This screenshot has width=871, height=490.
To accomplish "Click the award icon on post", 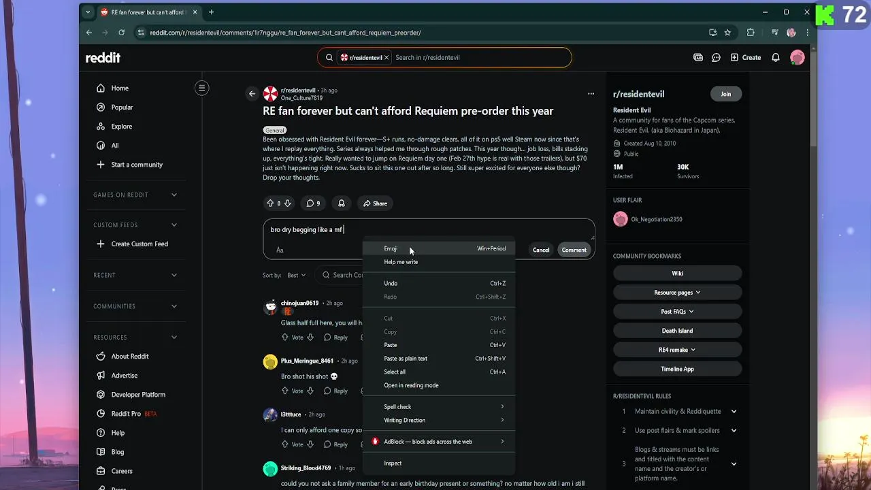I will pyautogui.click(x=342, y=203).
